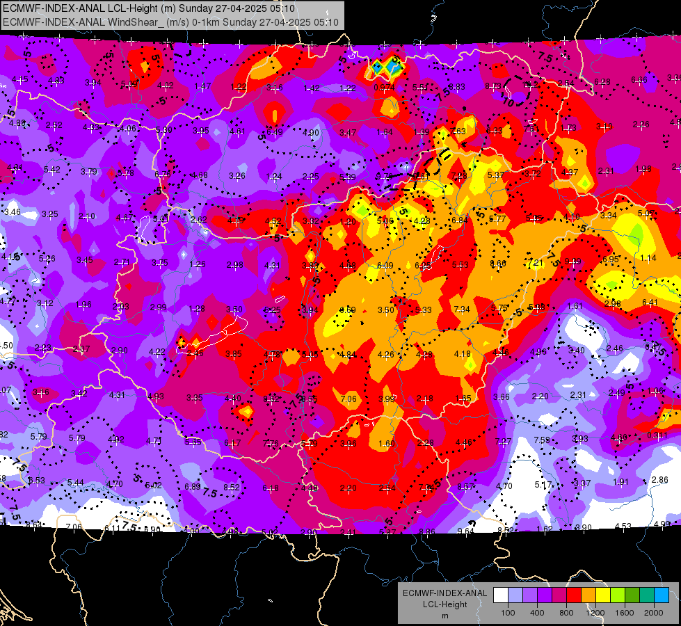Click the legend value label 400
The height and width of the screenshot is (626, 681).
pyautogui.click(x=537, y=613)
